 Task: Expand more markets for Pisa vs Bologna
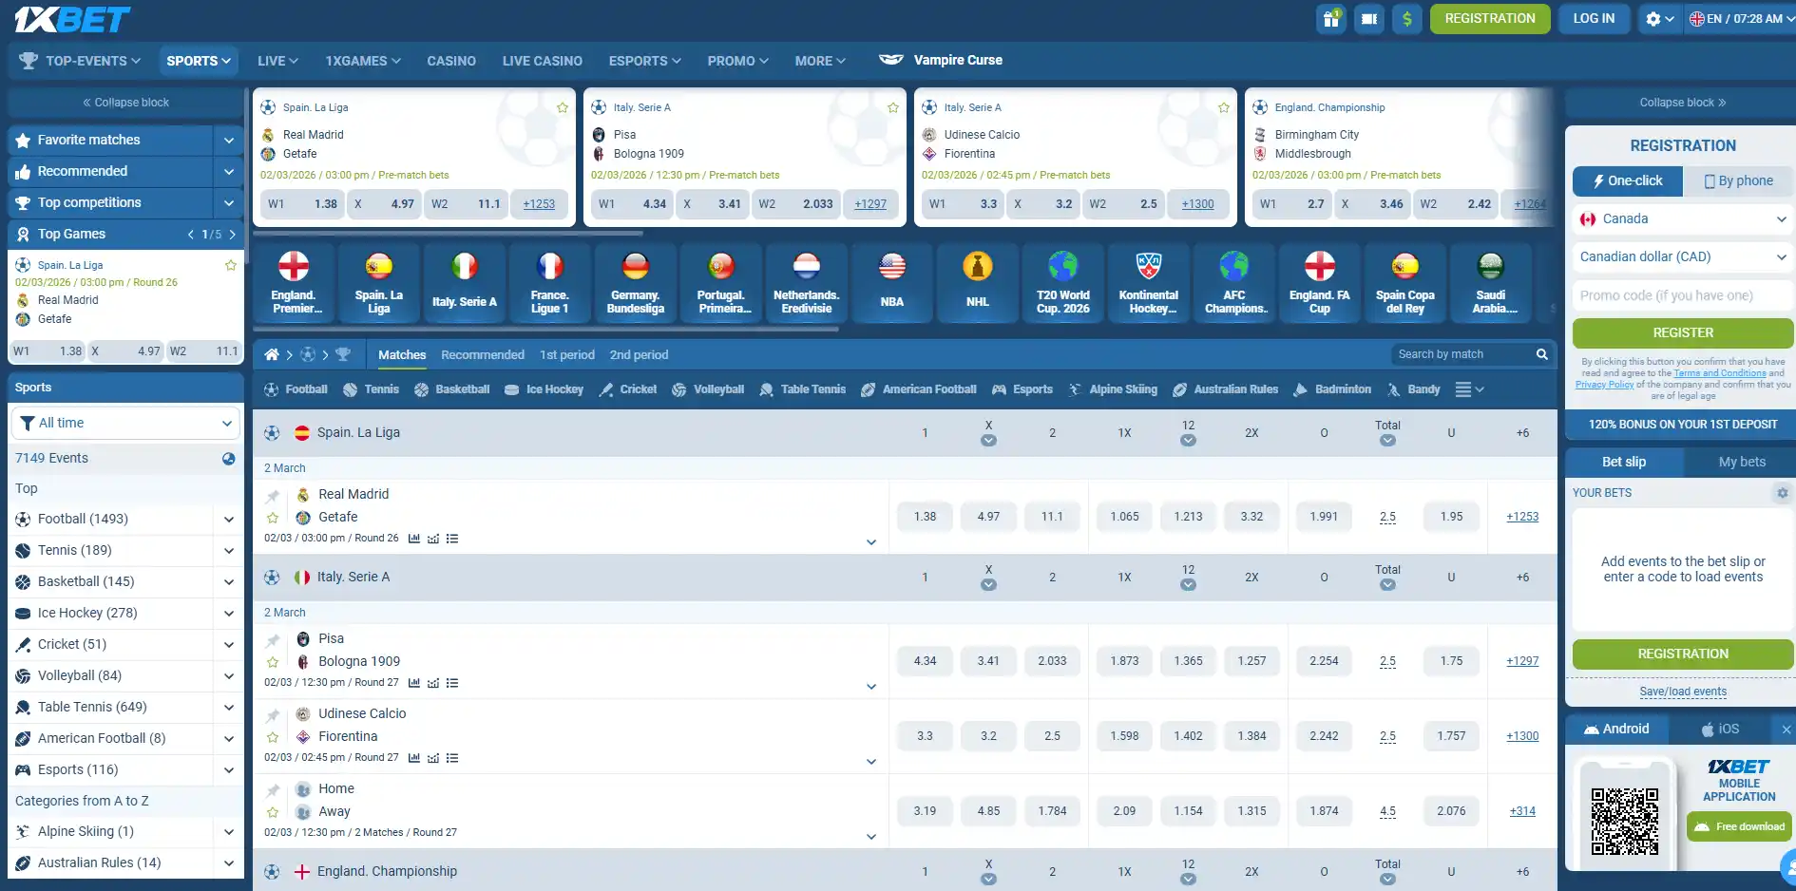[x=870, y=686]
